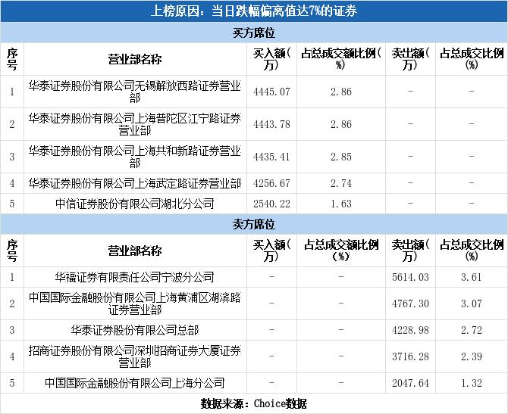Select the 买方席位 section header
508x414 pixels.
[x=254, y=33]
